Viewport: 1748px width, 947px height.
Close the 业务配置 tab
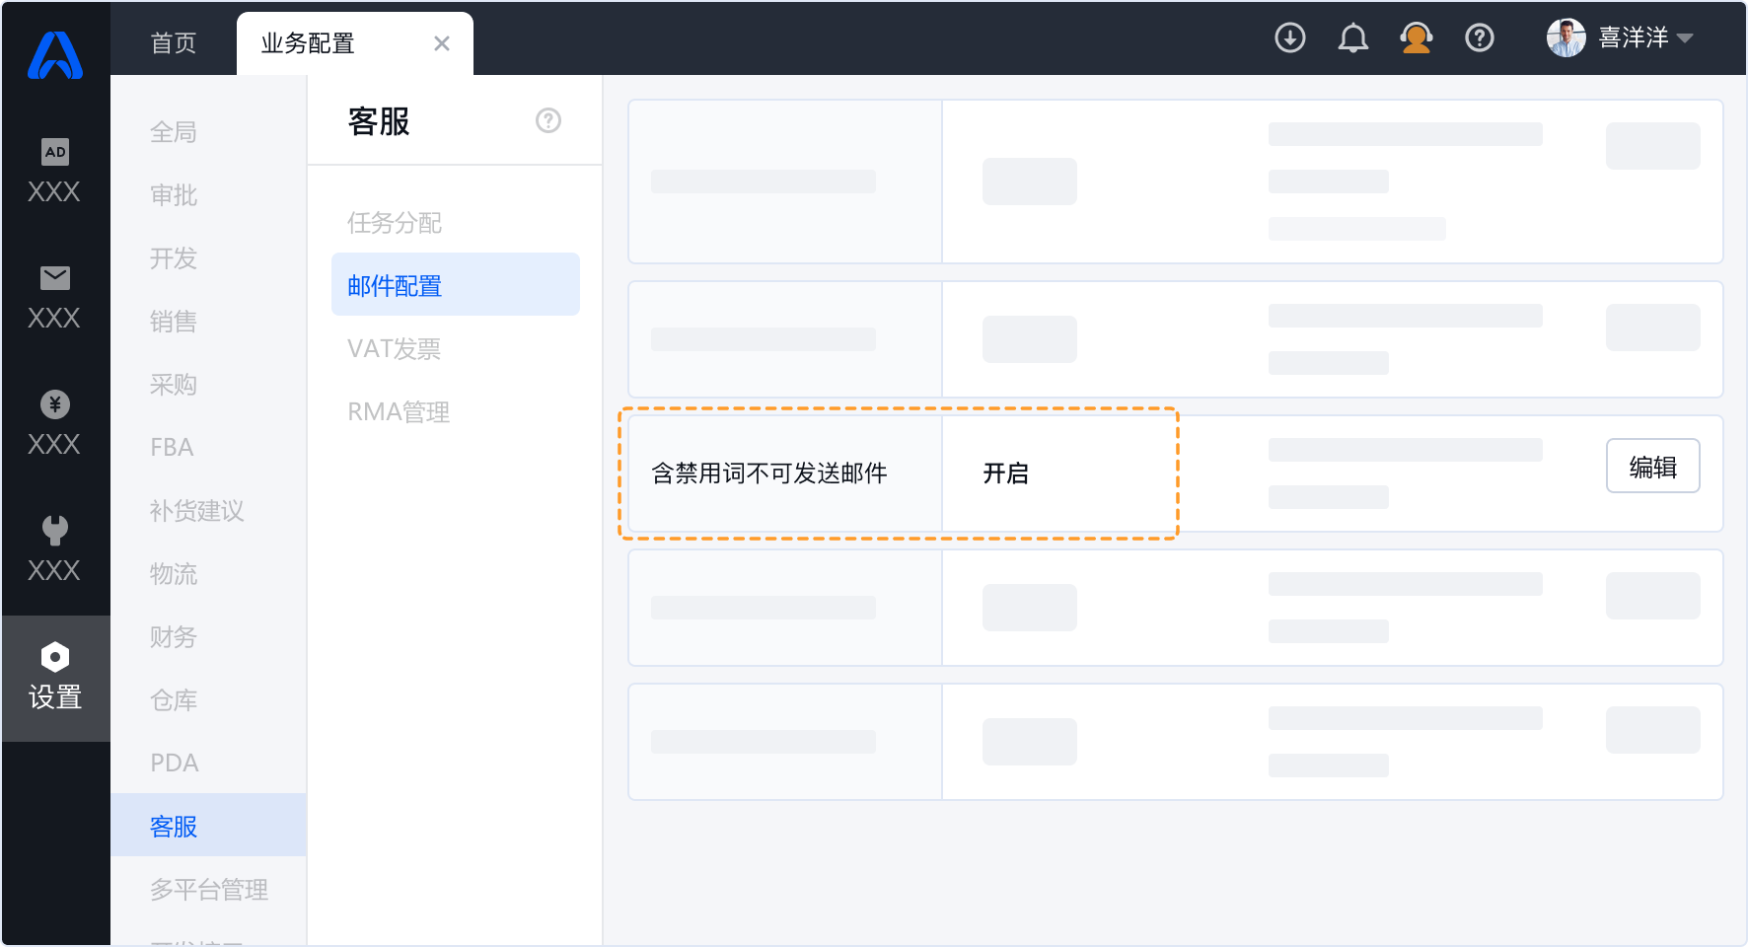pos(442,43)
